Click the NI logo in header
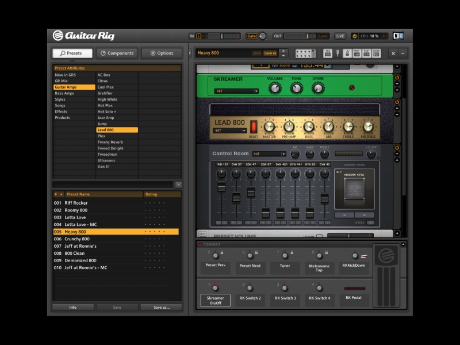The height and width of the screenshot is (345, 460). pyautogui.click(x=398, y=36)
